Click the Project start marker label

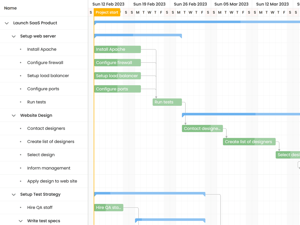click(107, 12)
